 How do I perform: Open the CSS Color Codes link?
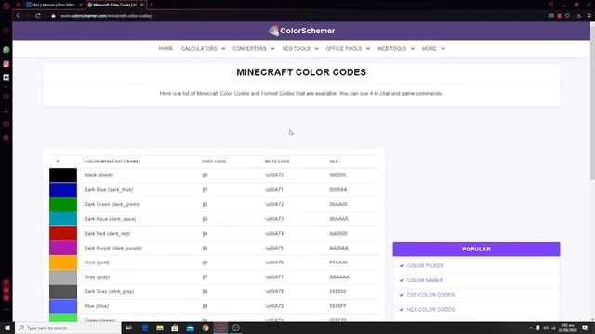tap(430, 295)
